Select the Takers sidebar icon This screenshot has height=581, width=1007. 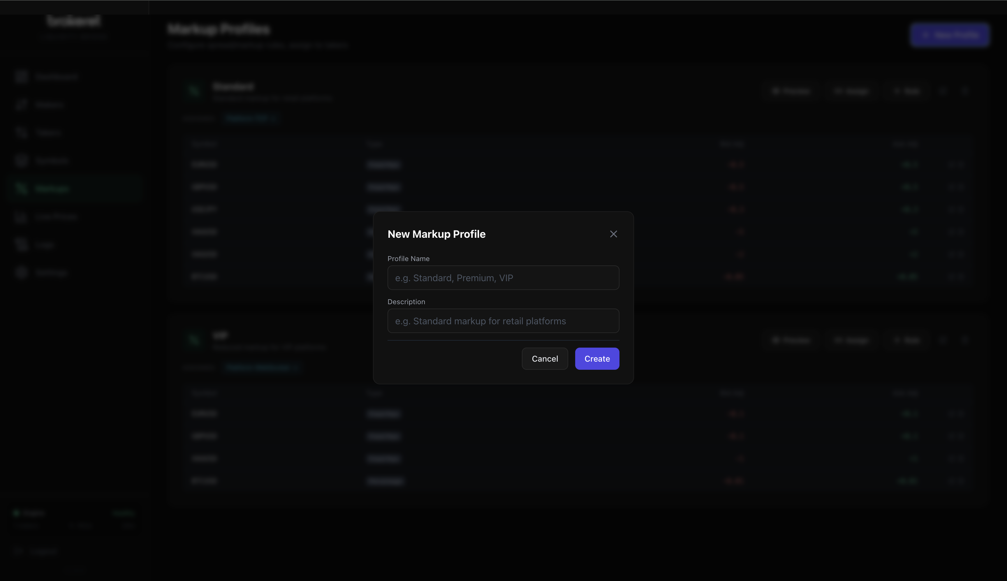21,132
